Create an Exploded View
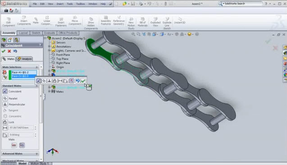The image size is (287, 165). pos(155,22)
